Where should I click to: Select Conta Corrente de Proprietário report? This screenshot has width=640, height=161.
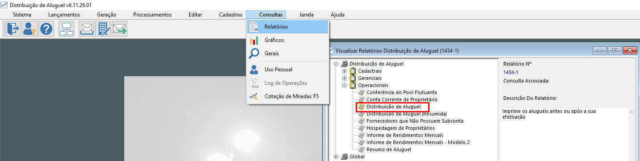click(402, 99)
